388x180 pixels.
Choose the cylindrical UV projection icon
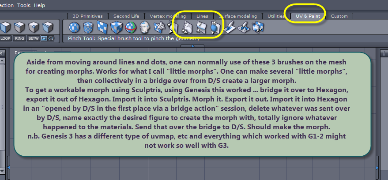point(87,27)
